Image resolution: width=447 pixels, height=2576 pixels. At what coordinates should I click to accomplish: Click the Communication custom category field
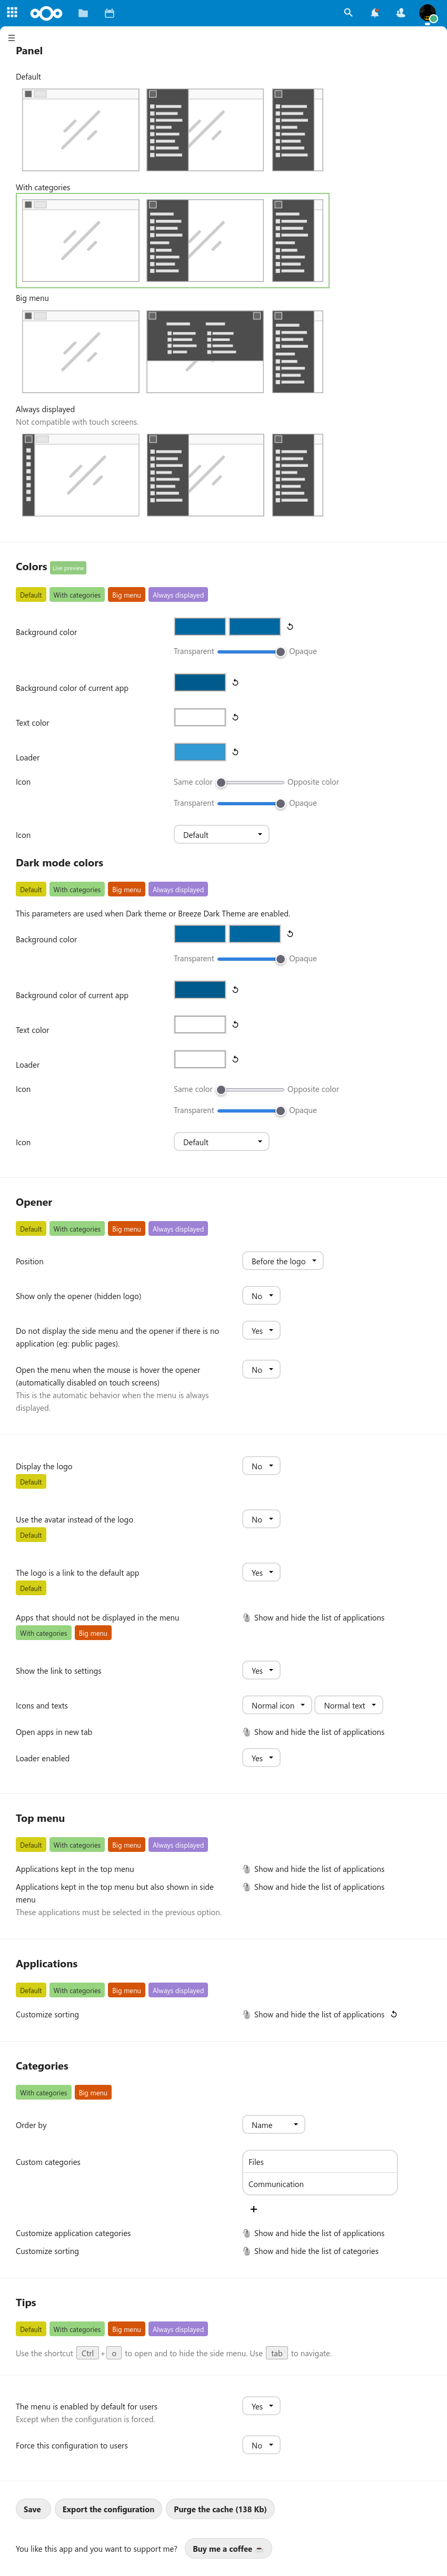319,2184
